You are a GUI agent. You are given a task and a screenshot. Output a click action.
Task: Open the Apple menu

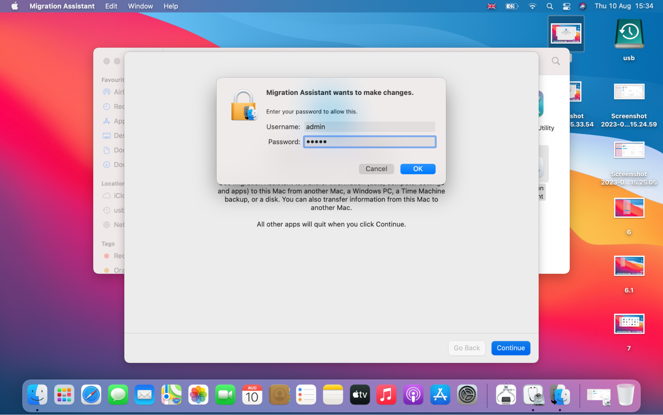15,6
